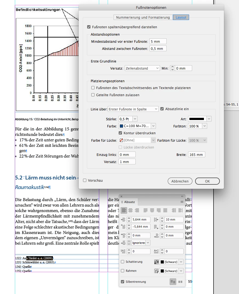The height and width of the screenshot is (294, 239).
Task: Select align towards spine icon
Action: [x=174, y=210]
